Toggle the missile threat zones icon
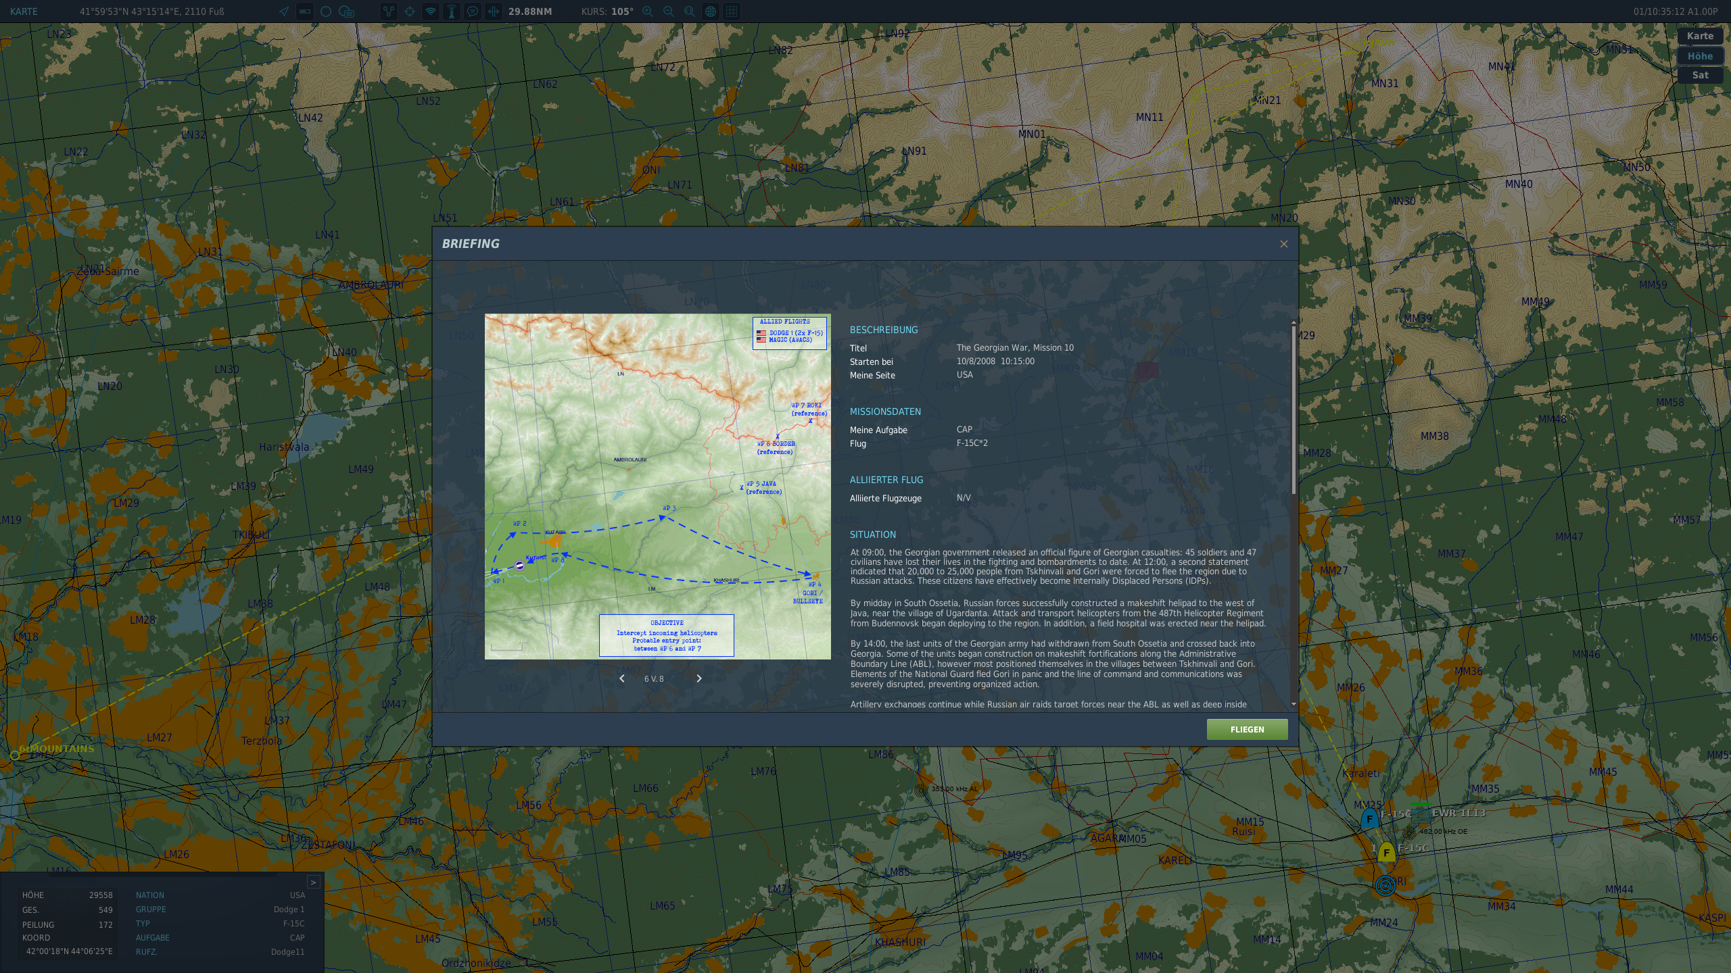Viewport: 1731px width, 973px height. coord(452,11)
